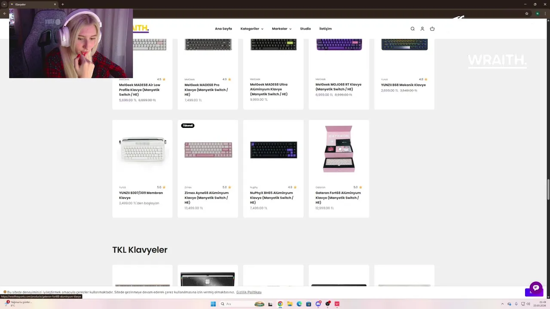Click the TKL Klavyeler section heading
The width and height of the screenshot is (550, 309).
coord(140,250)
